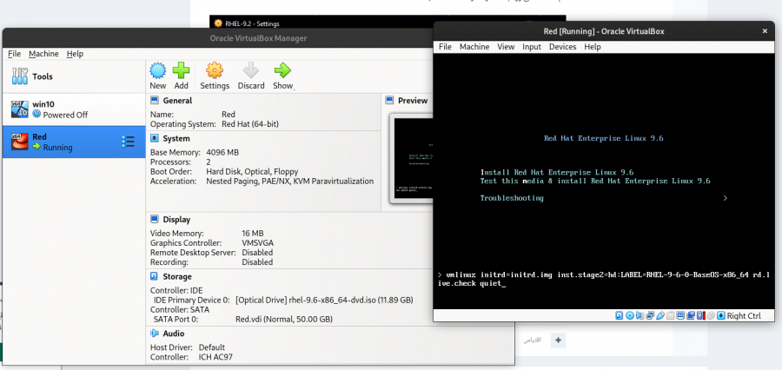This screenshot has width=782, height=370.
Task: Click the Display section header link
Action: 176,220
